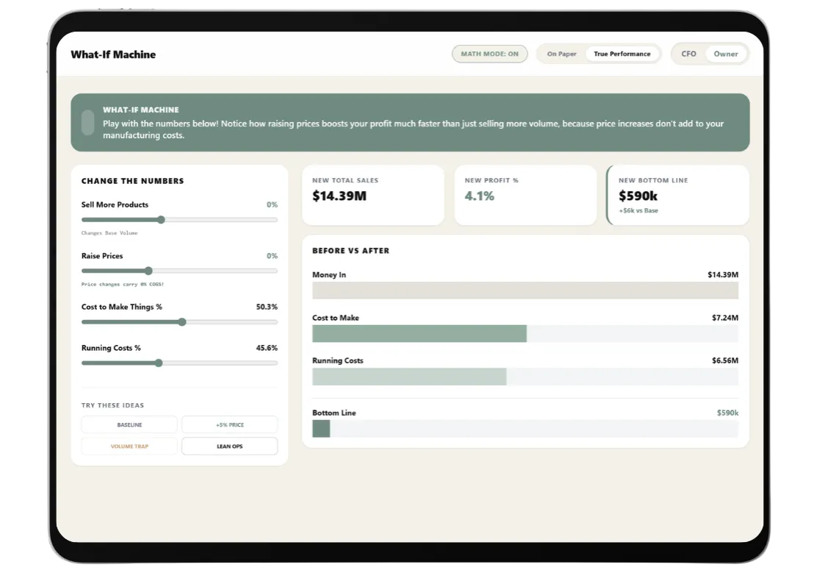The image size is (817, 570).
Task: Switch to On Paper view
Action: click(561, 54)
